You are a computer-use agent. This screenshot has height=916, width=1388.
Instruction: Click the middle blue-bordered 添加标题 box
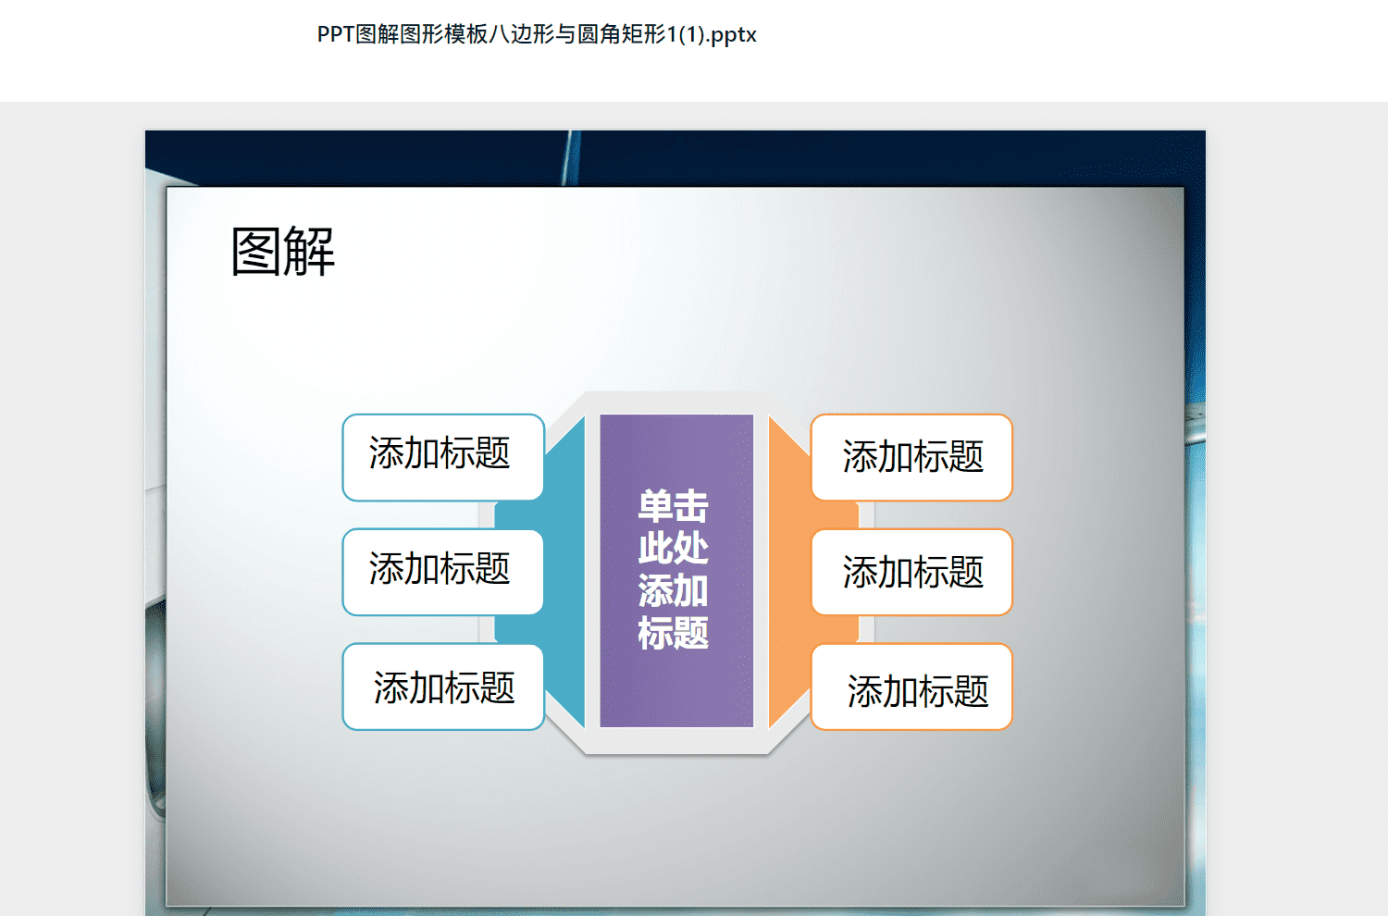443,572
